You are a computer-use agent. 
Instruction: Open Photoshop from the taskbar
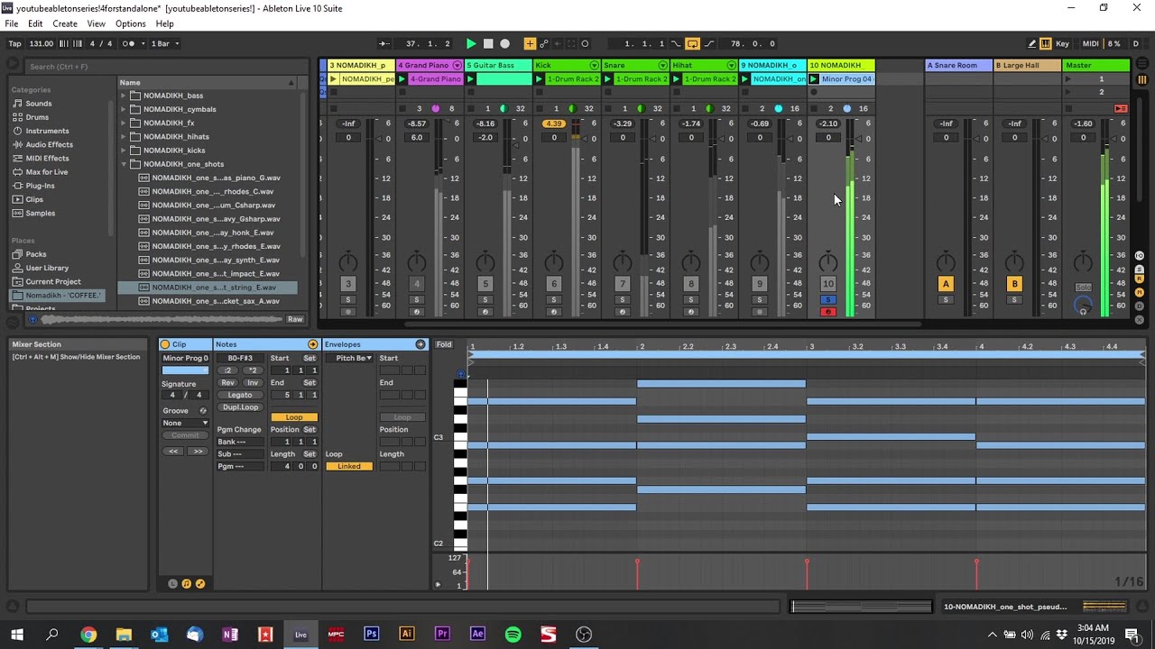(372, 635)
